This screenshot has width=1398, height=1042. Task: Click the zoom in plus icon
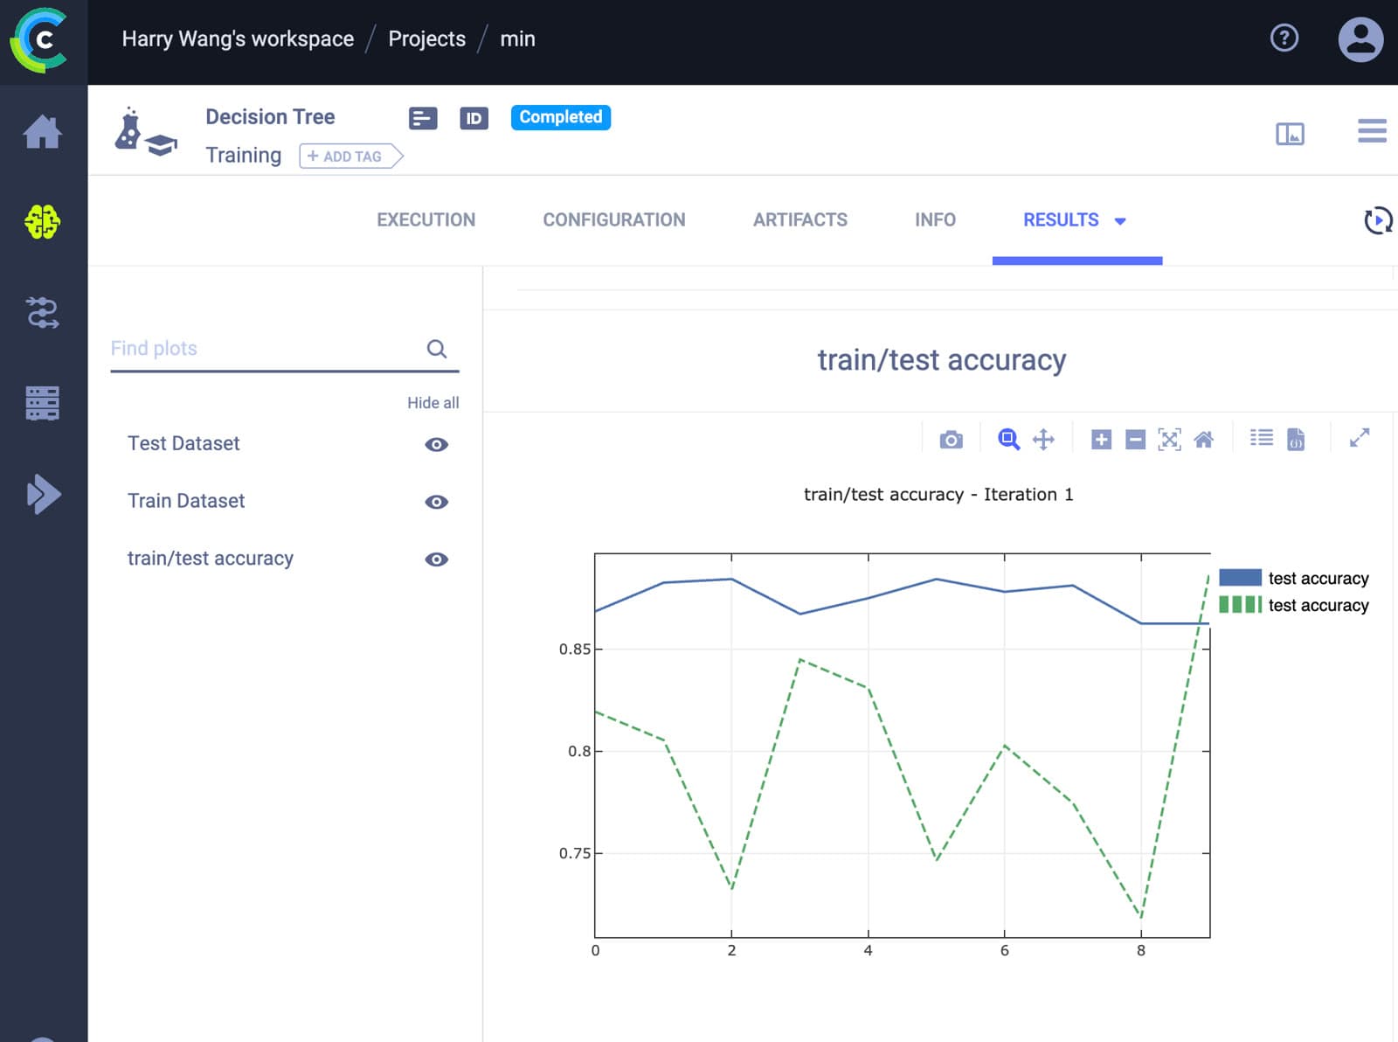tap(1101, 439)
